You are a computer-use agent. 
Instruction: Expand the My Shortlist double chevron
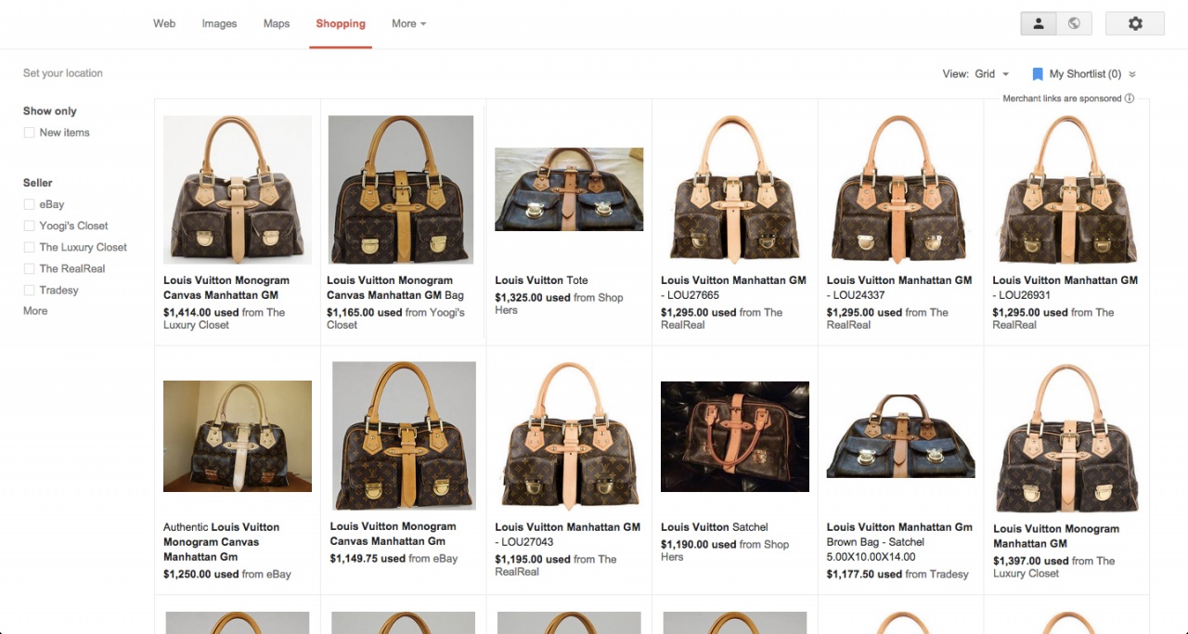pos(1132,74)
